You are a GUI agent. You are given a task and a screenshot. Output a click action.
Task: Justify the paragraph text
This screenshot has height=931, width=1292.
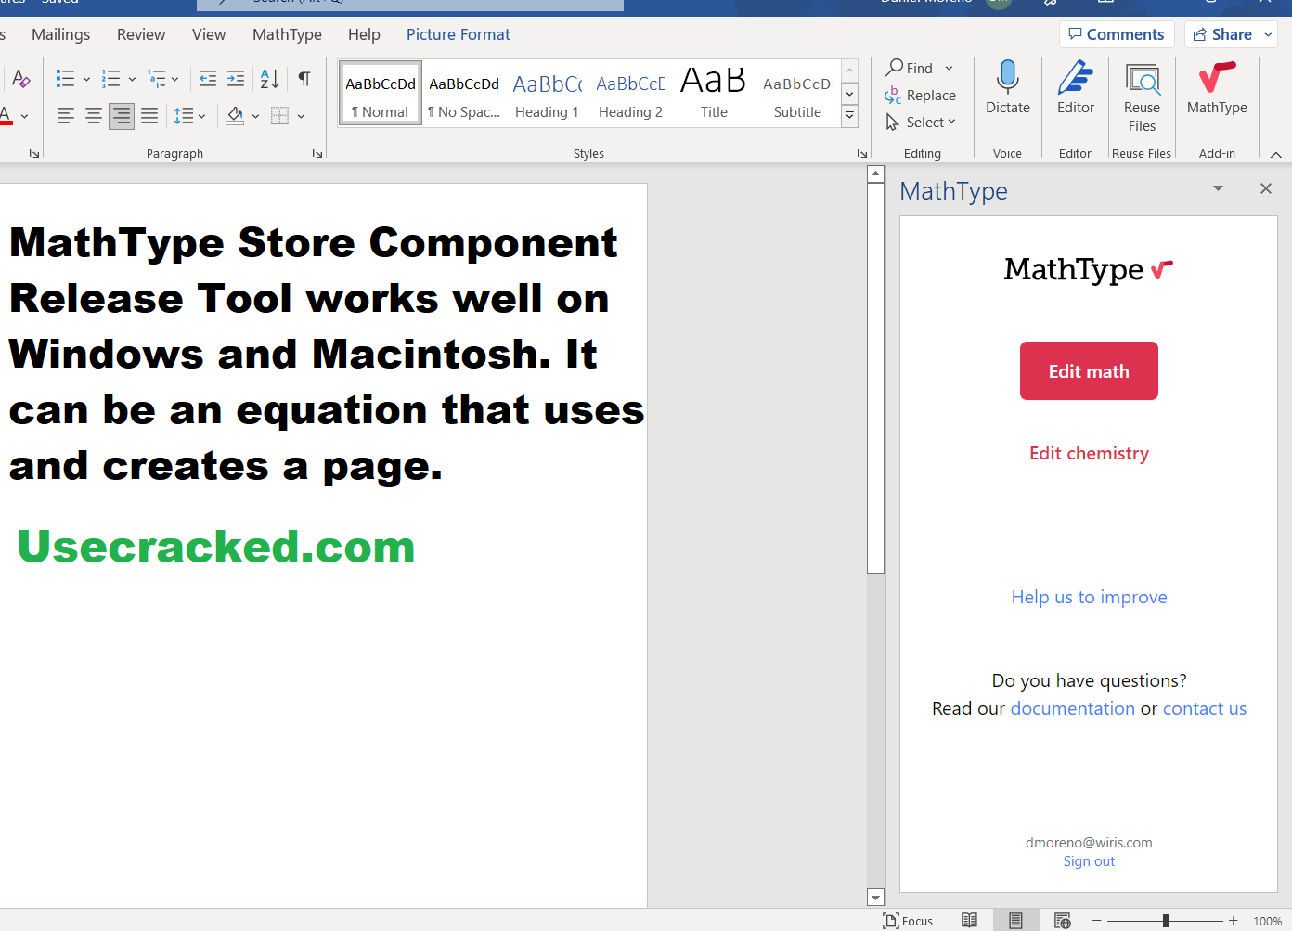149,116
